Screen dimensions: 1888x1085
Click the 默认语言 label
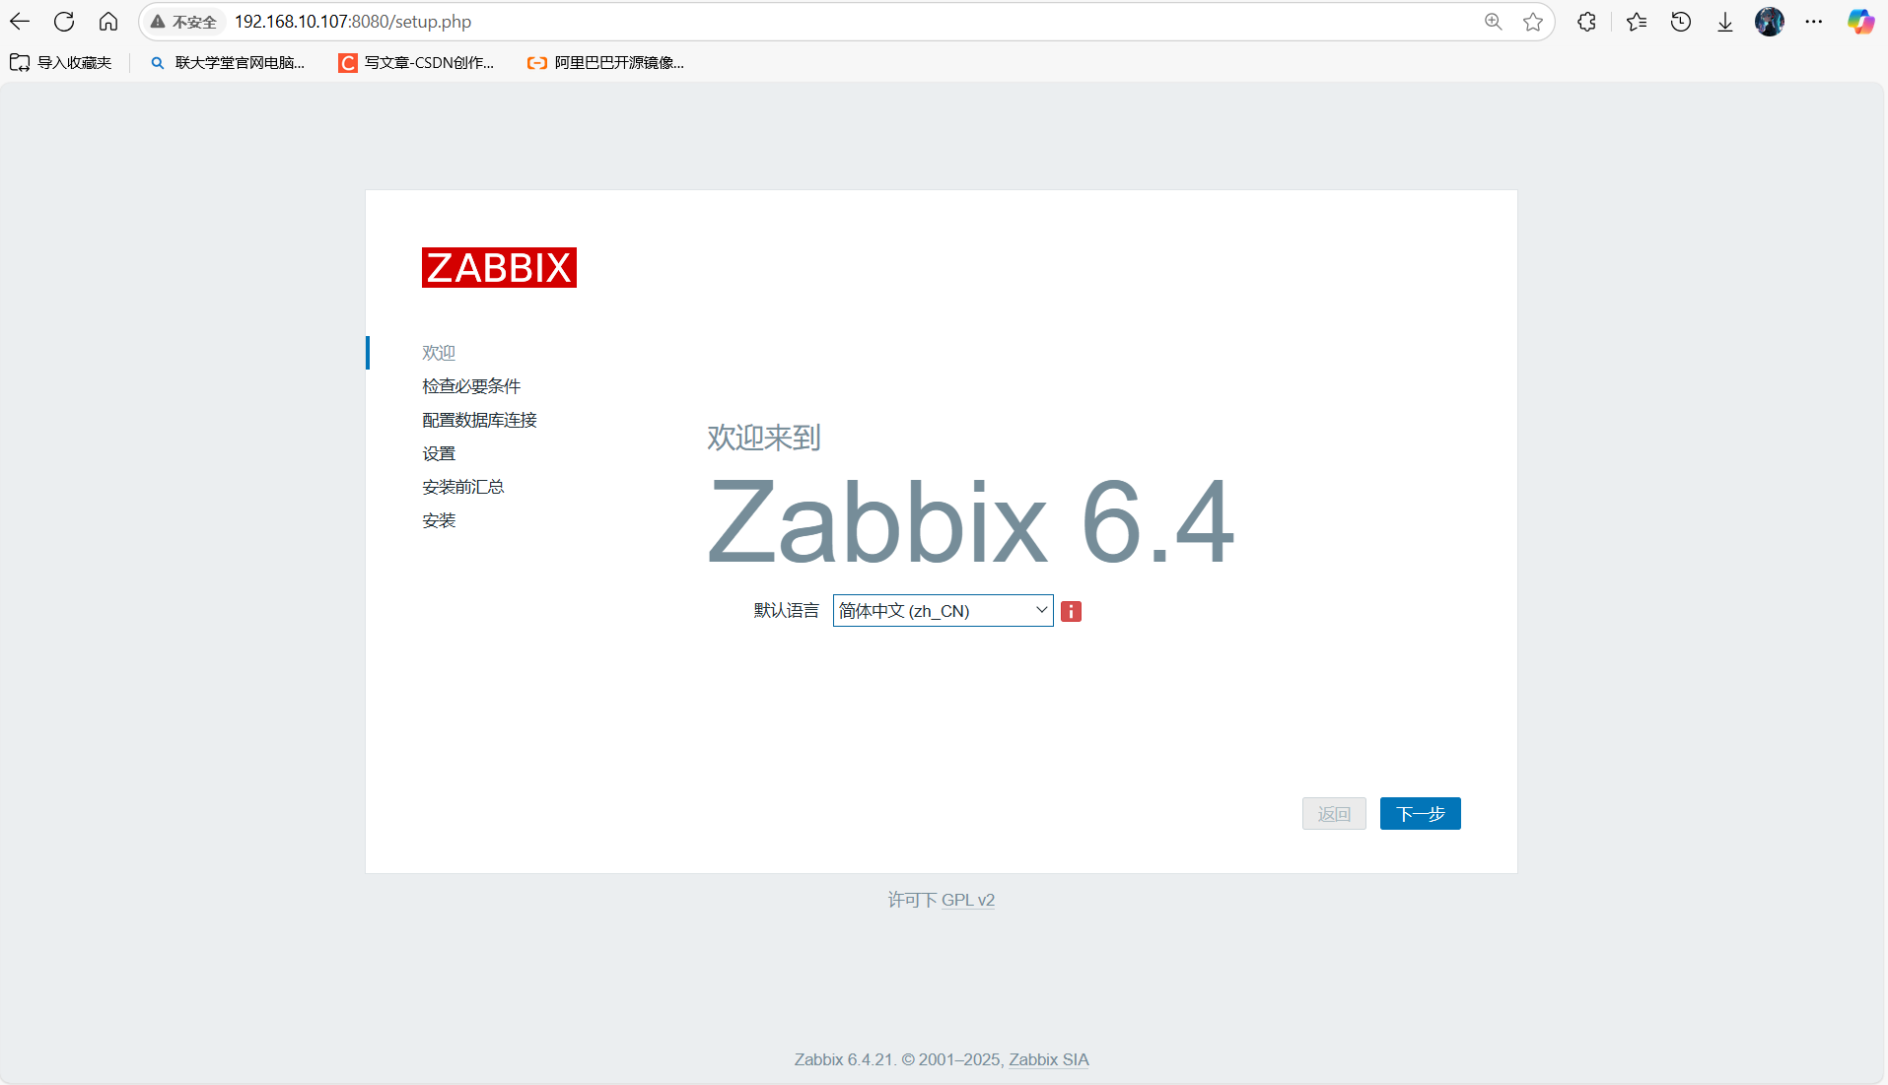[x=787, y=611]
